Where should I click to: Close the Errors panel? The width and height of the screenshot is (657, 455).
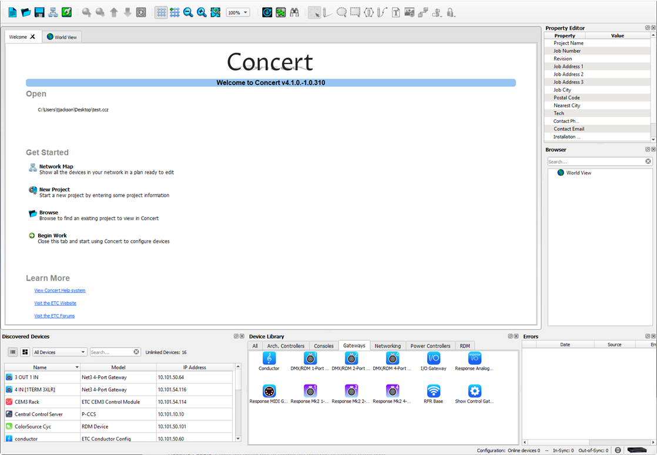[x=653, y=336]
